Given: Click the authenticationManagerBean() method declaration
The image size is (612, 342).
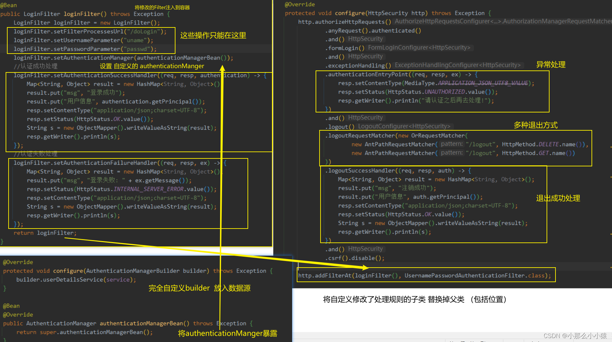Looking at the screenshot, I should point(128,323).
